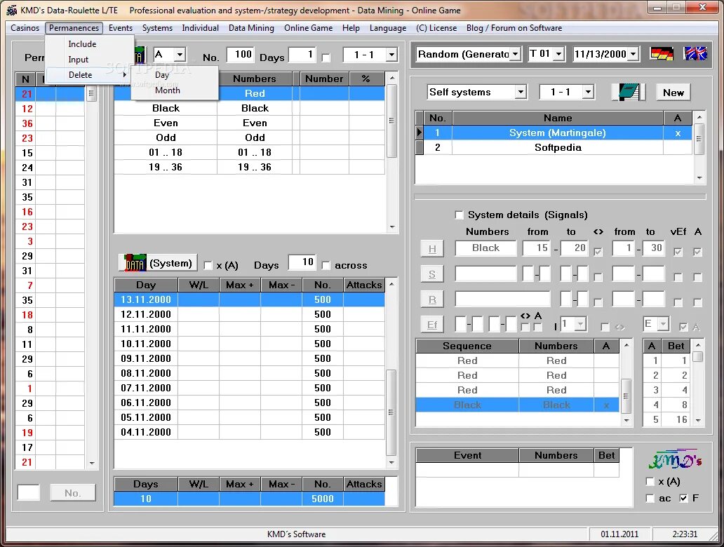Click the S signal button
The image size is (724, 547).
(x=432, y=273)
